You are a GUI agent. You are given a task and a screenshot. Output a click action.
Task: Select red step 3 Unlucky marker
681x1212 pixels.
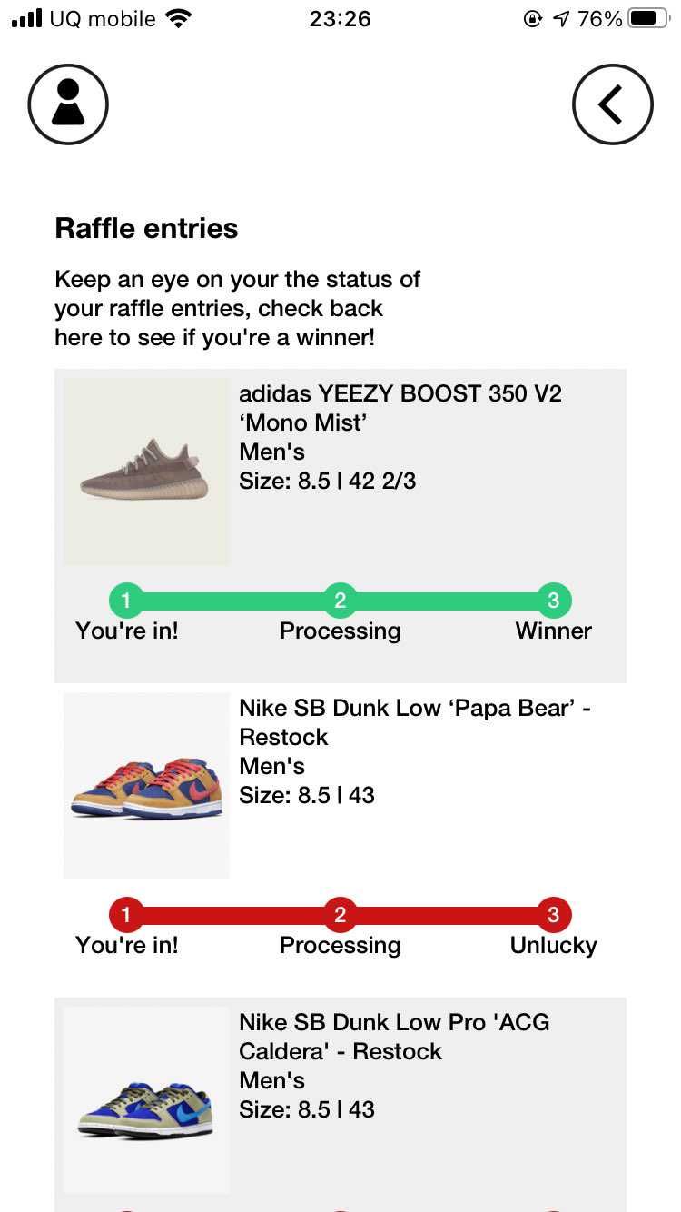[553, 915]
